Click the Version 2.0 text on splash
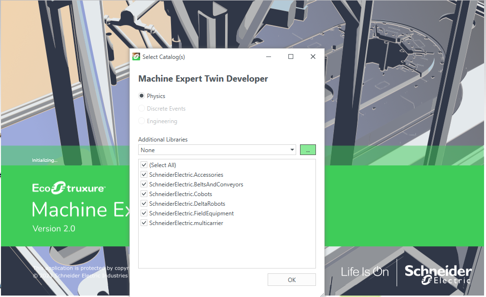This screenshot has height=297, width=486. coord(54,228)
